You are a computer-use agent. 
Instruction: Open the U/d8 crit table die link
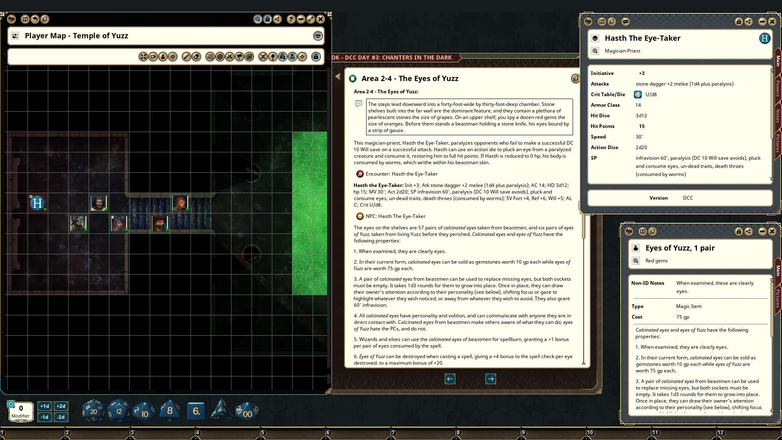tap(638, 94)
